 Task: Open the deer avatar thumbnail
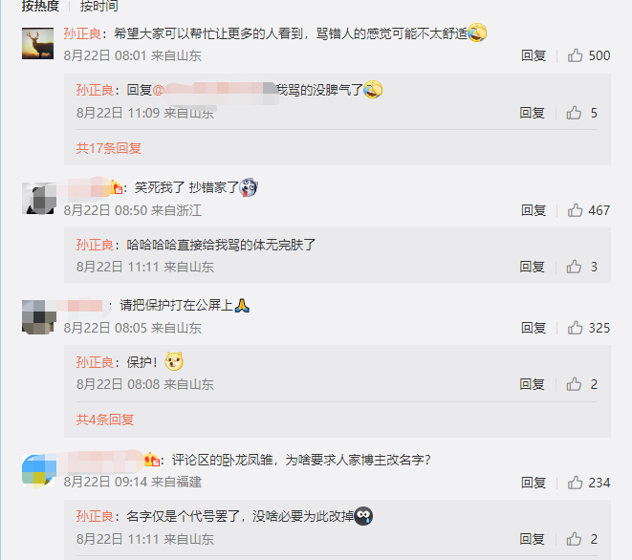[x=37, y=44]
